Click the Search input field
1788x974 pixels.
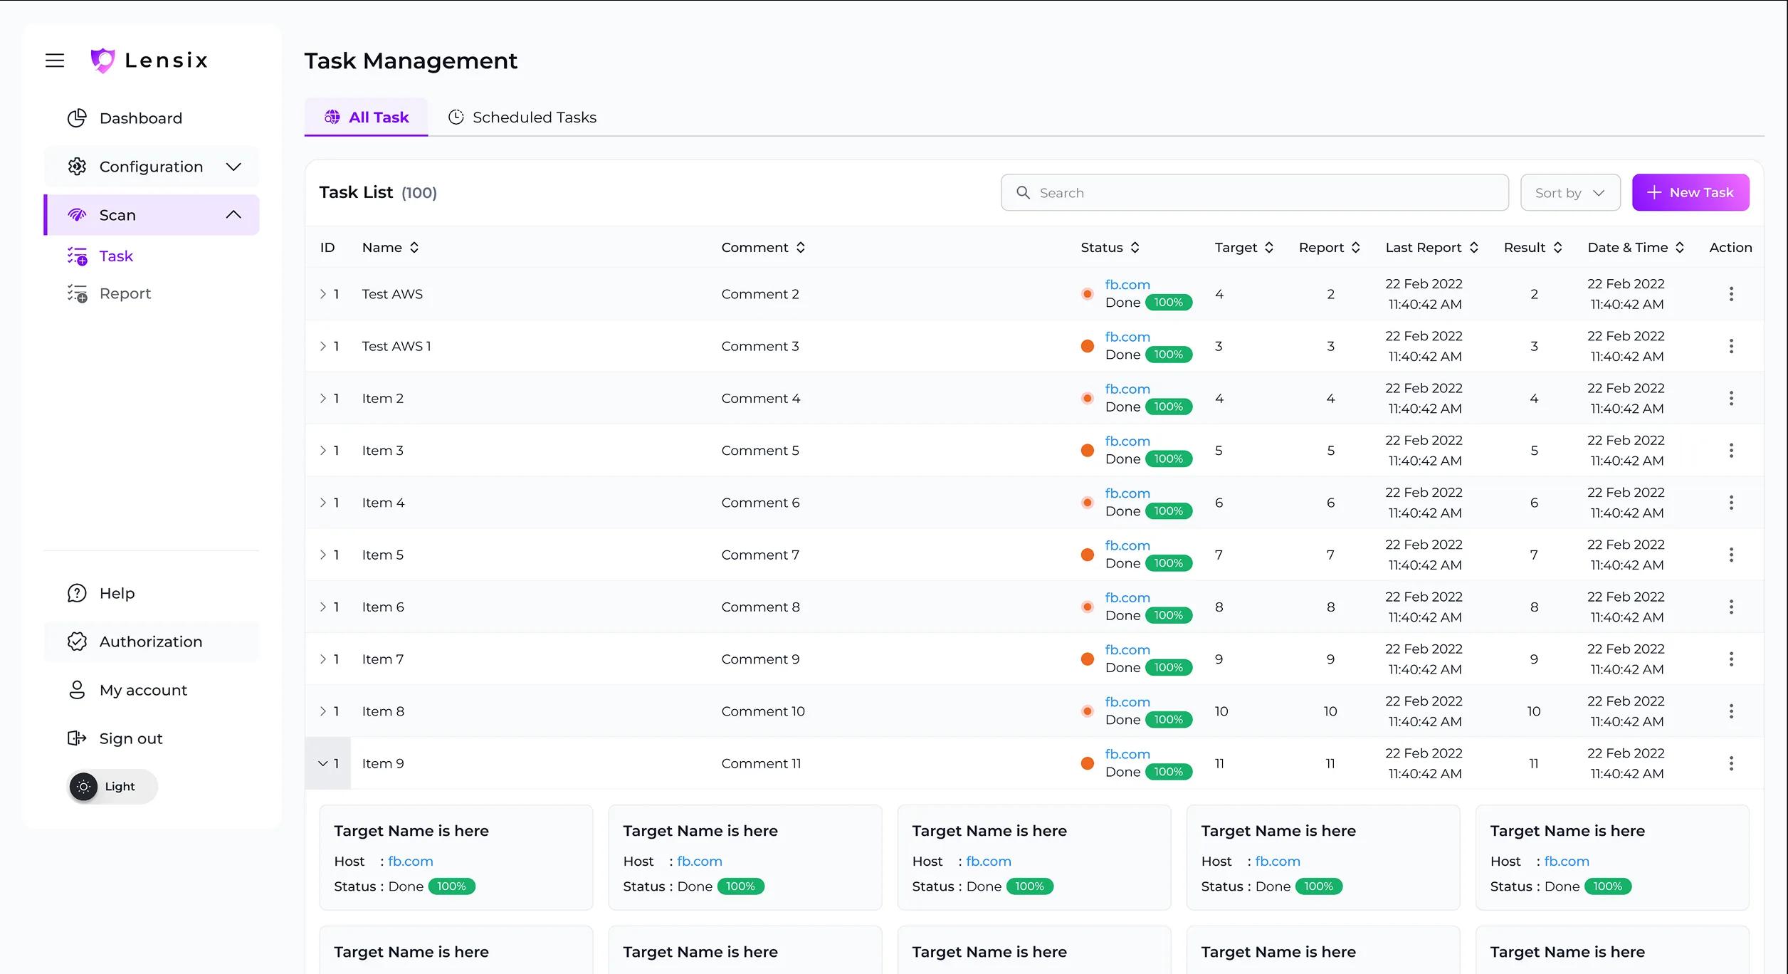click(1255, 193)
